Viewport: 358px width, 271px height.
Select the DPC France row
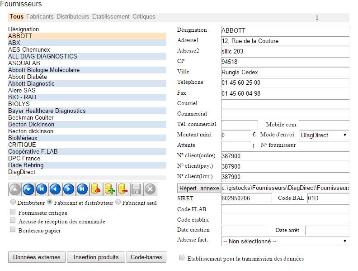tap(87, 159)
